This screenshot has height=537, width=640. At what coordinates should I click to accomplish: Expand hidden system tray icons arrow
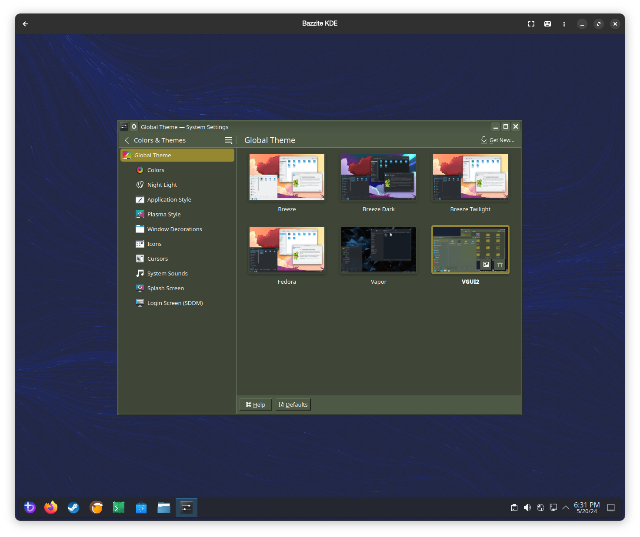point(566,507)
